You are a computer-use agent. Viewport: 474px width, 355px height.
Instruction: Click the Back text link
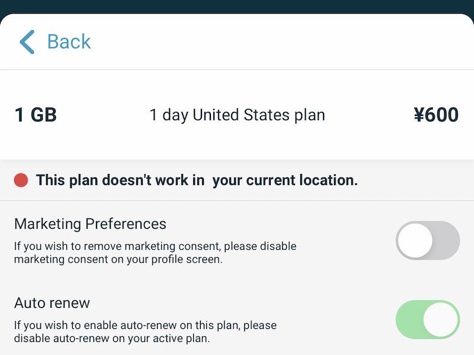point(69,42)
